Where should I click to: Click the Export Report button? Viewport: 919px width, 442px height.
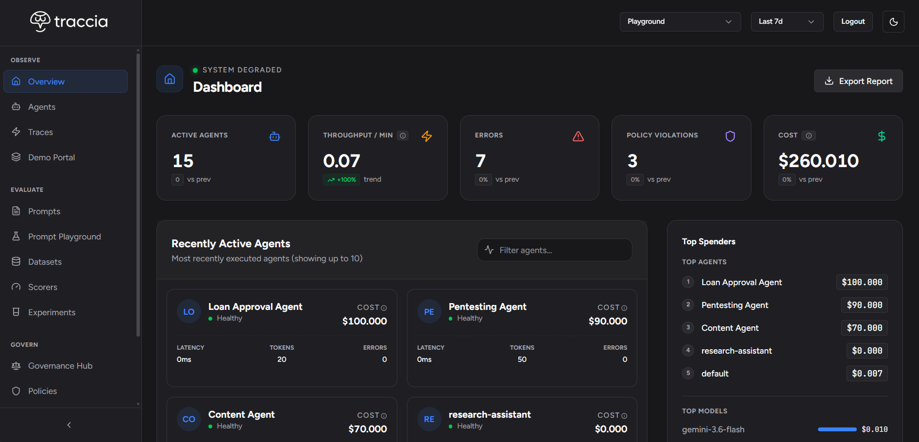click(x=858, y=81)
